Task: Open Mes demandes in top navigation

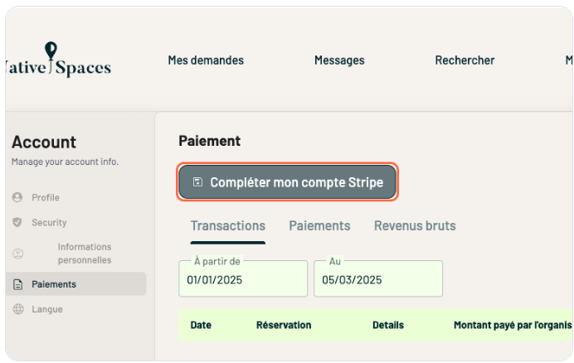Action: pos(206,60)
